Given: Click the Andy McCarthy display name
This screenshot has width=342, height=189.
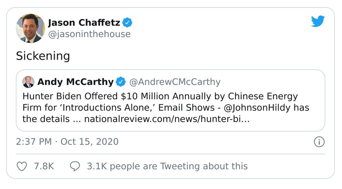Looking at the screenshot, I should tap(76, 81).
